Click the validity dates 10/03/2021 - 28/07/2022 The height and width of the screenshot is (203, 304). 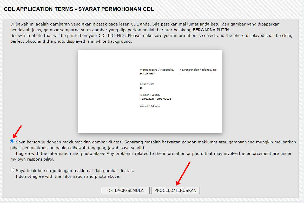pos(155,99)
